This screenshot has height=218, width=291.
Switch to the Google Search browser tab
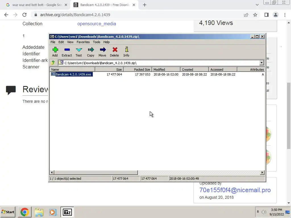37,5
